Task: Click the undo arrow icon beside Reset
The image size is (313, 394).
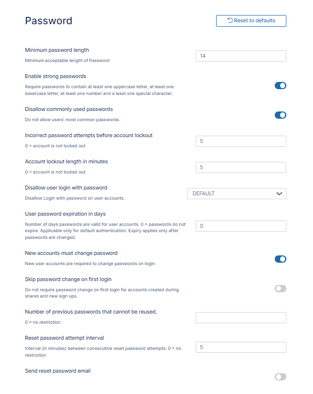Action: coord(230,21)
